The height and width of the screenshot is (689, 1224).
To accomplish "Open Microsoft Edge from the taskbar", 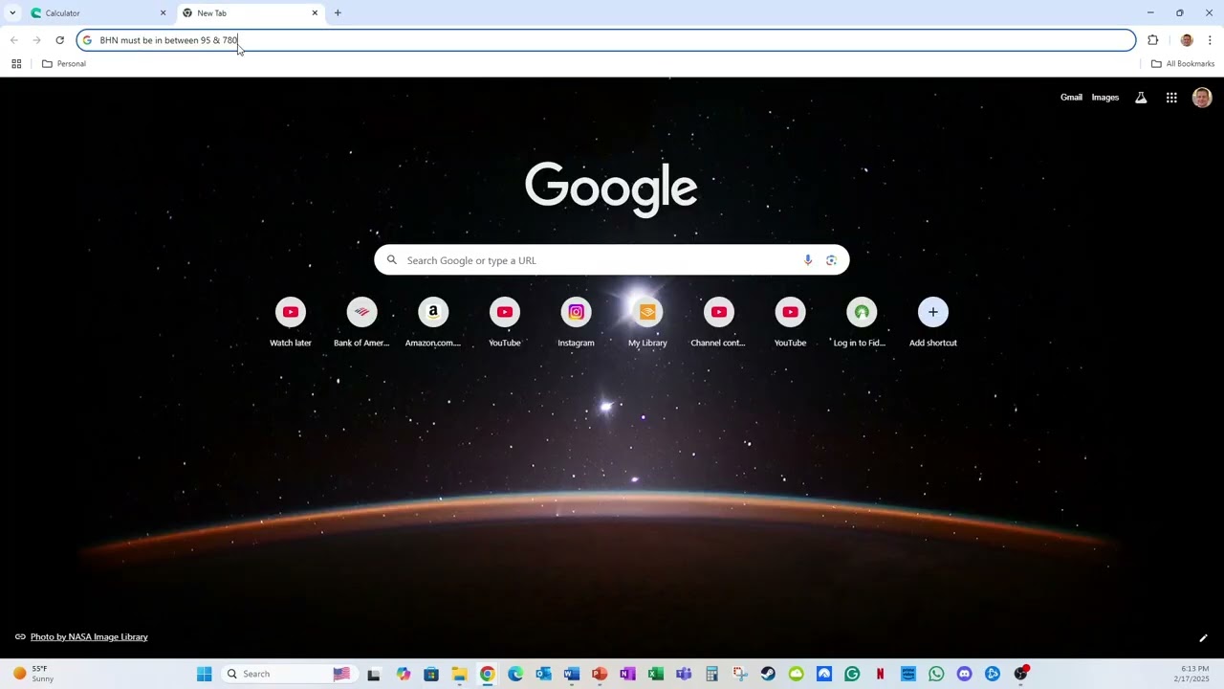I will click(x=515, y=674).
